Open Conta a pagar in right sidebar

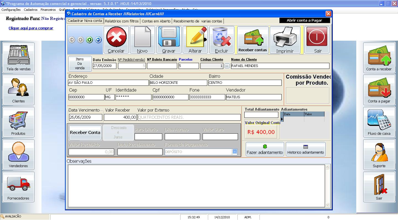379,90
